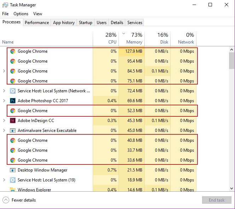Click the Desktop Window Manager icon
Viewport: 235px width, 209px height.
[13, 170]
